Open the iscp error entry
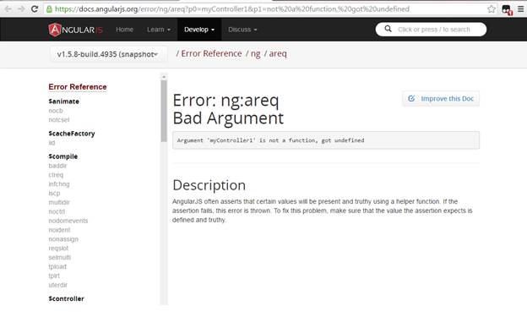The image size is (527, 312). pyautogui.click(x=54, y=193)
